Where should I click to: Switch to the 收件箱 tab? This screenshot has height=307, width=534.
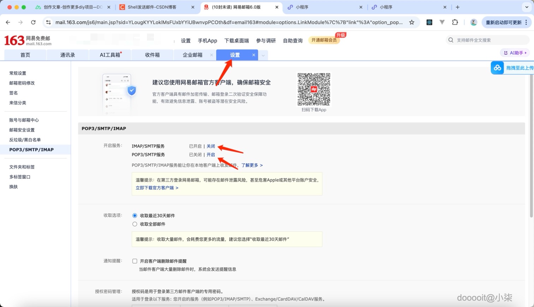tap(152, 55)
